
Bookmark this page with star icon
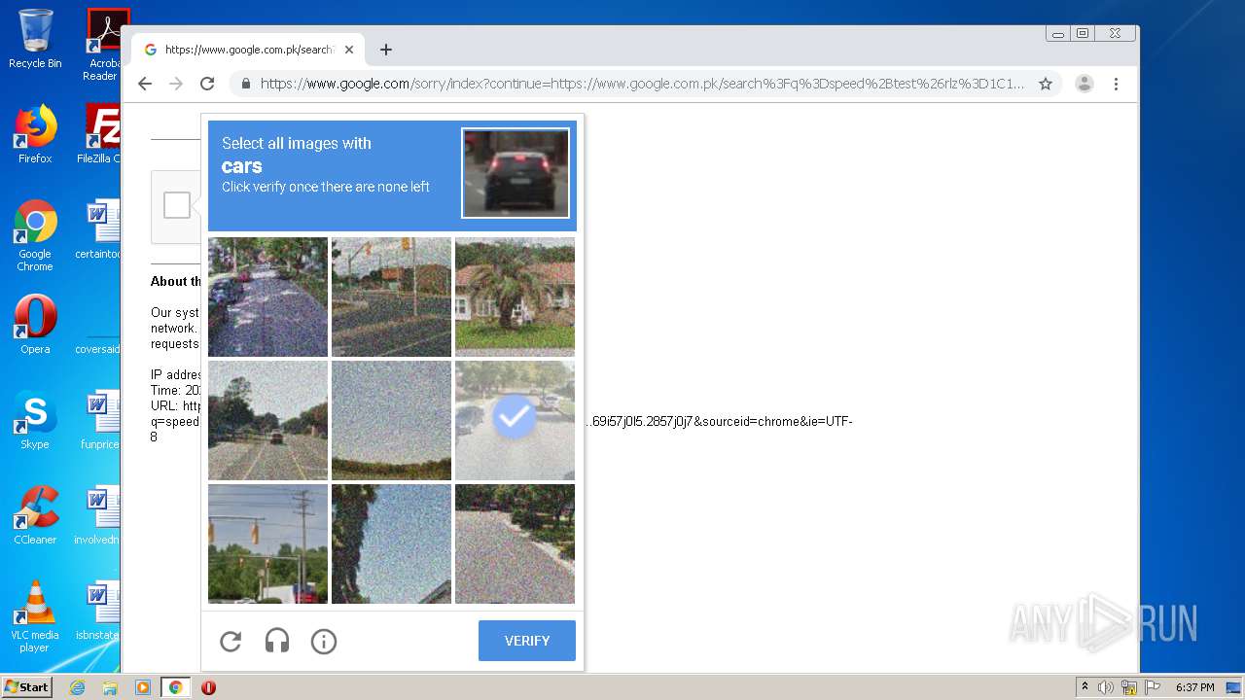tap(1046, 84)
